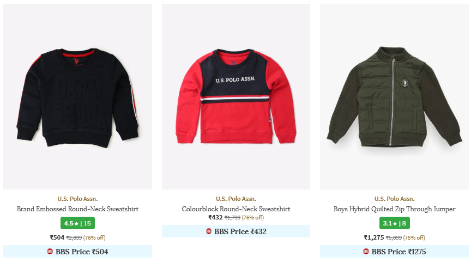Click U.S. Polo Assn. brand above embossed sweatshirt
Viewport: 471px width, 275px height.
tap(77, 199)
